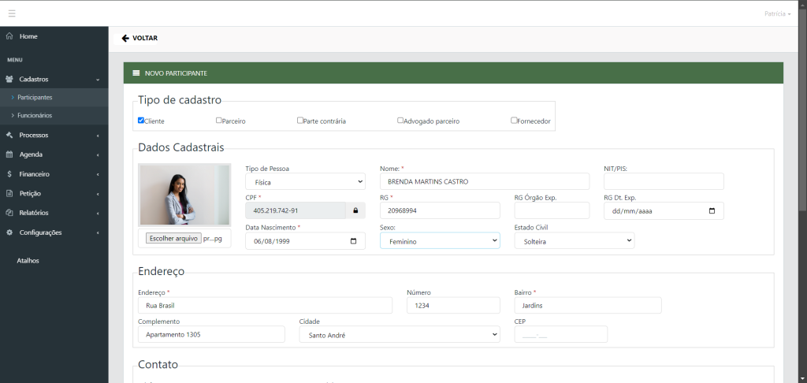The image size is (807, 383).
Task: Uncheck the Cliente checkbox
Action: (x=141, y=121)
